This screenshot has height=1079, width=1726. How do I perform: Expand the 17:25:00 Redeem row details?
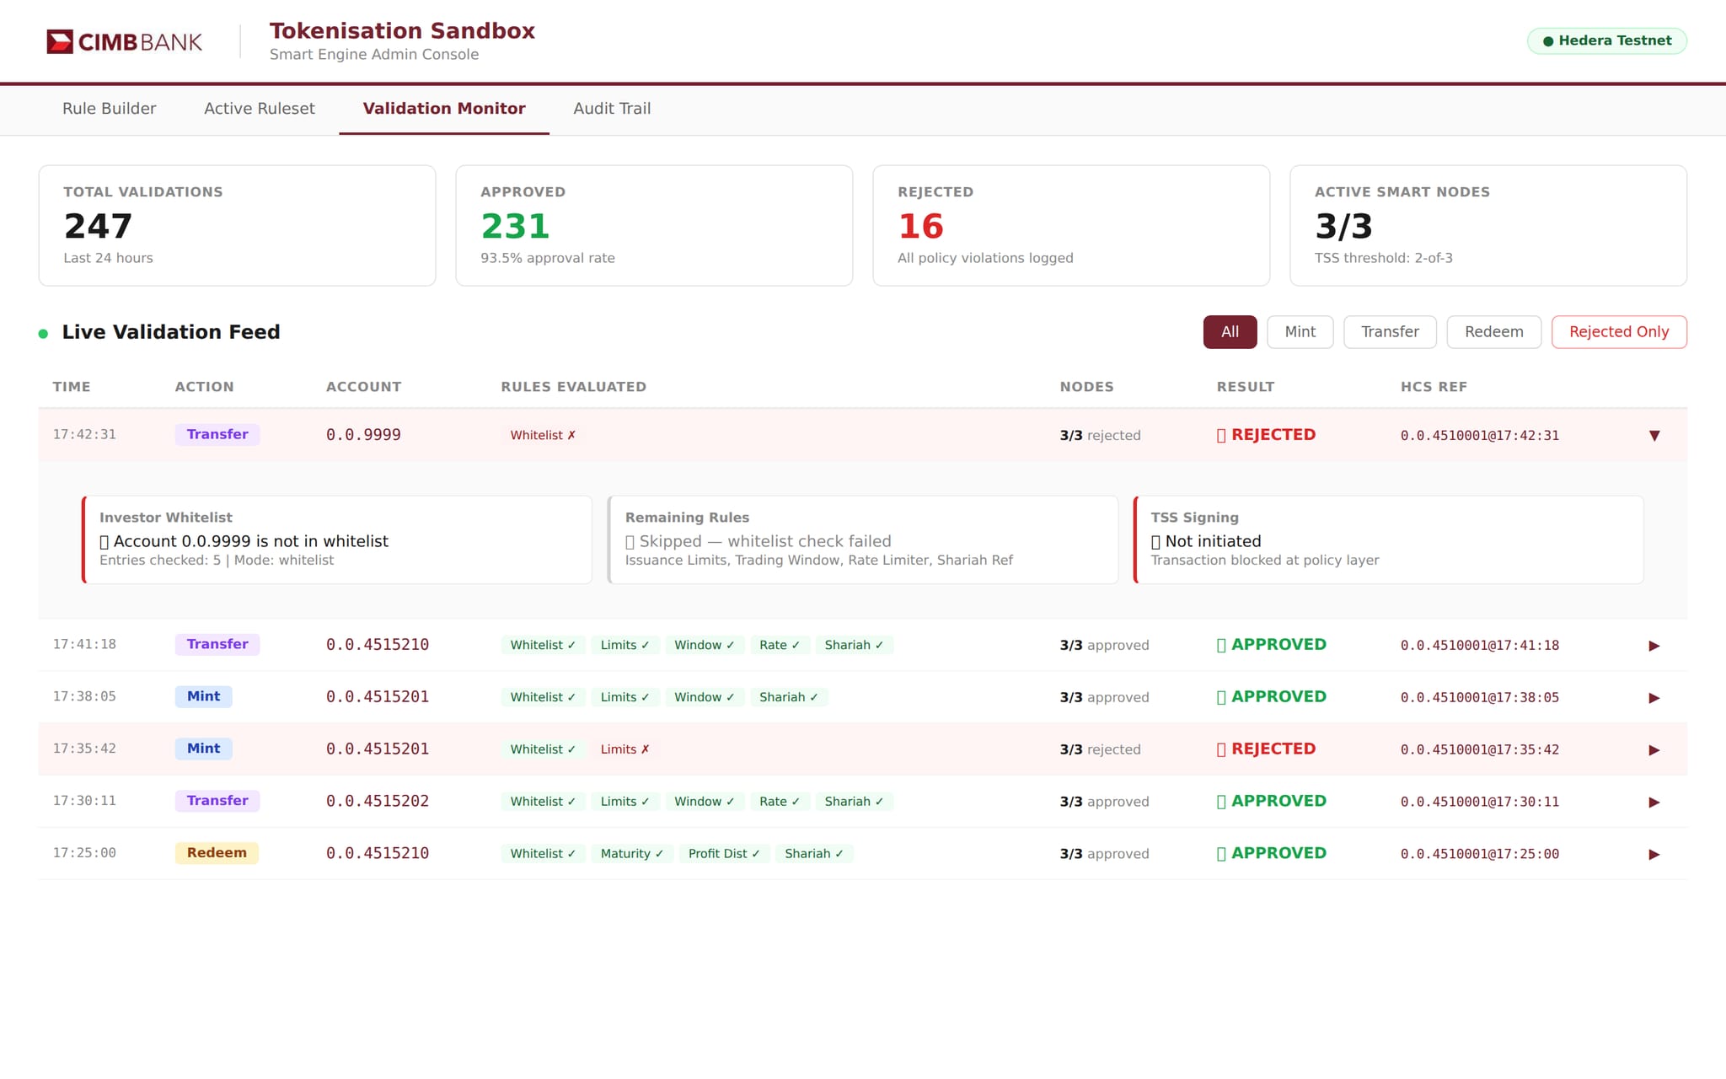click(x=1654, y=853)
